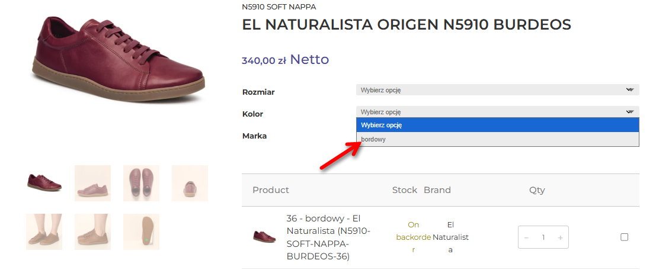Tick the checkbox for size 36 row
The width and height of the screenshot is (656, 270).
click(x=624, y=237)
